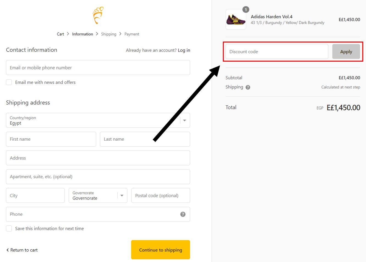The image size is (366, 262).
Task: Click the Subtotal label
Action: click(234, 78)
